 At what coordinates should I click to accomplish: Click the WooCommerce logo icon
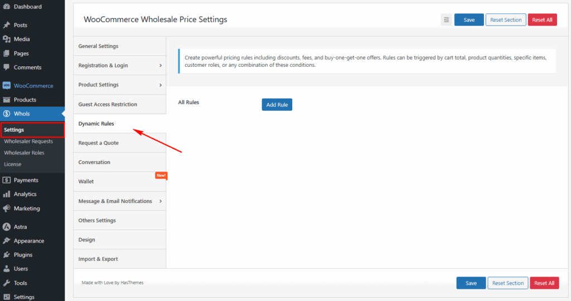click(7, 85)
